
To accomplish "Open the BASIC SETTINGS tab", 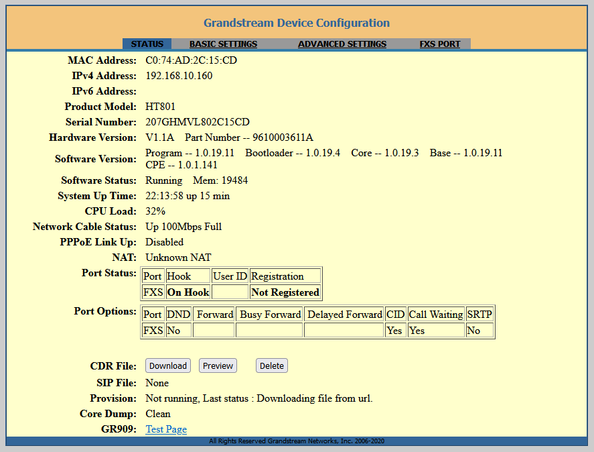I will [223, 44].
